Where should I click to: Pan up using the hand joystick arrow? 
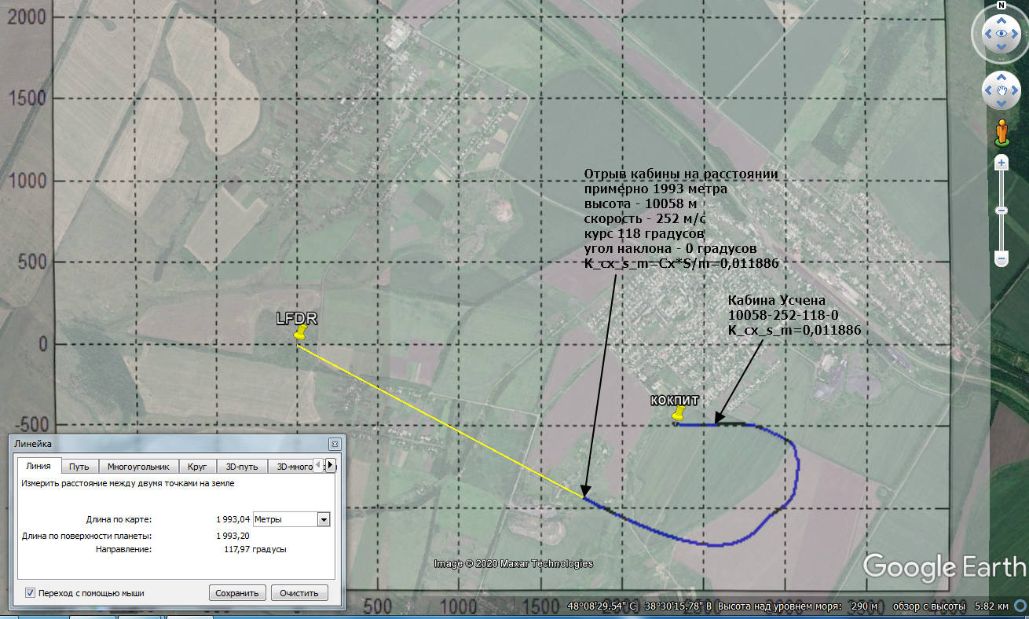1002,76
